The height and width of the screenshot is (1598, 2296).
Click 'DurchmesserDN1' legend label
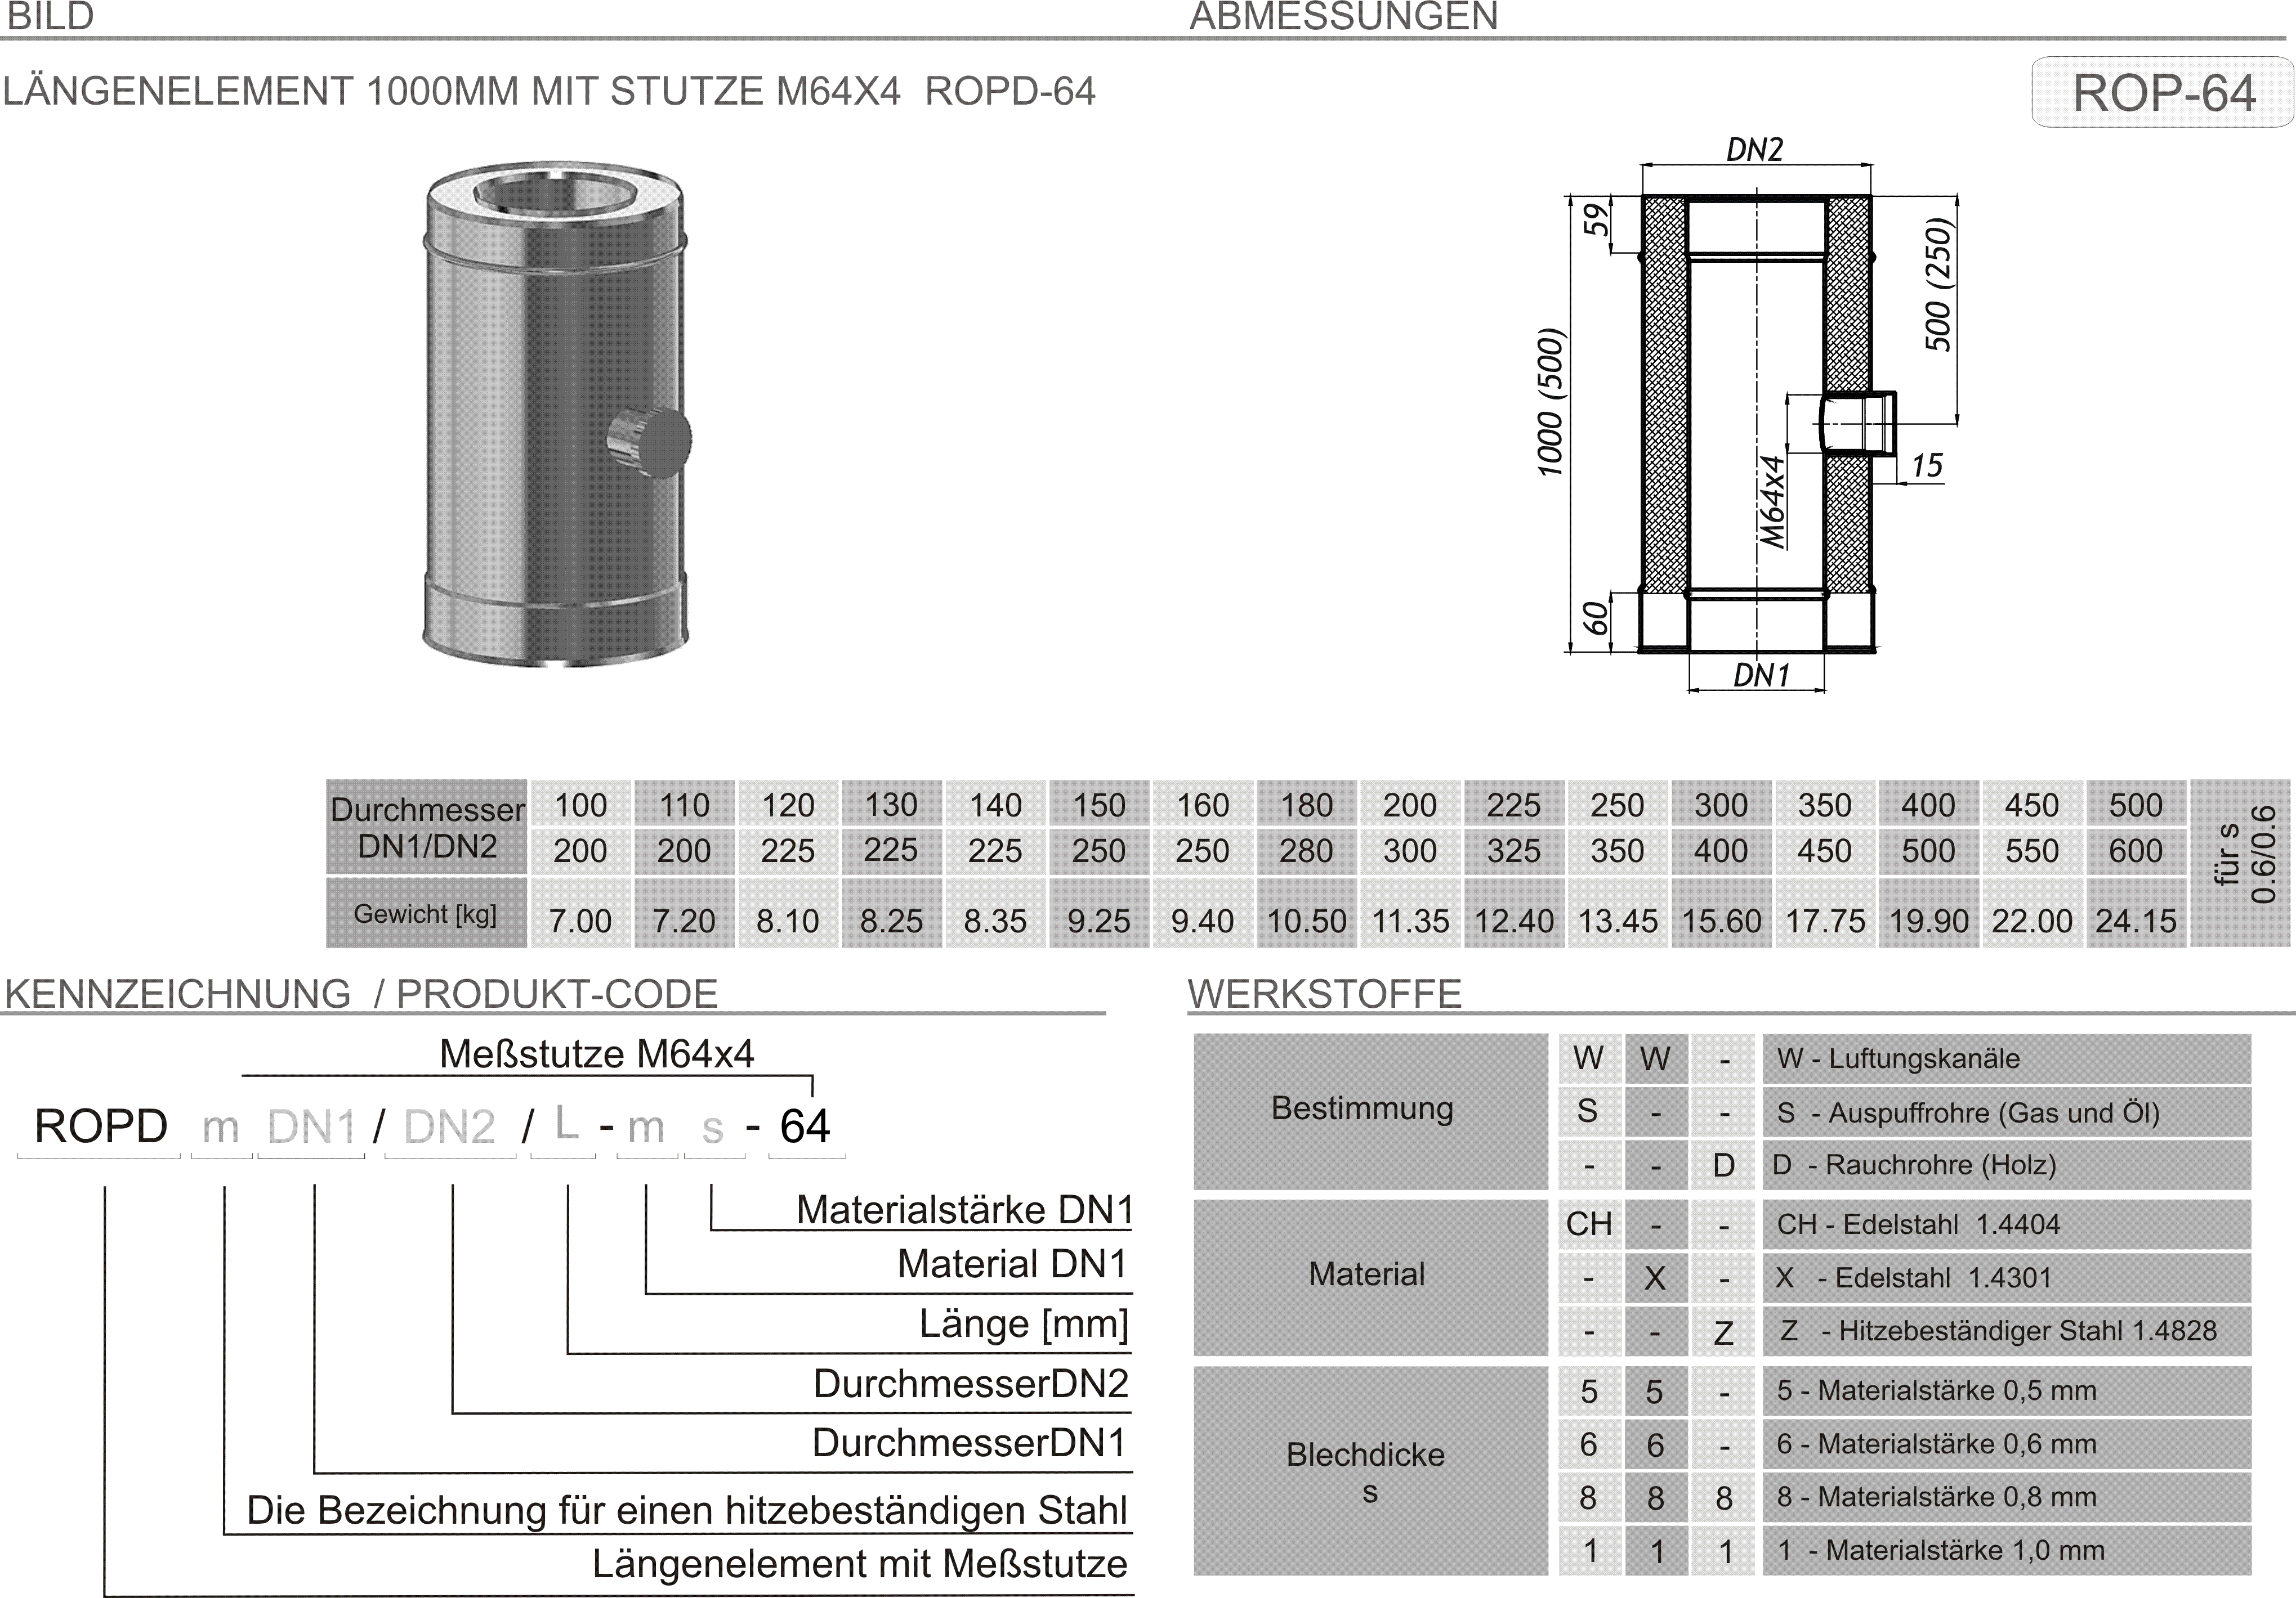tap(969, 1442)
